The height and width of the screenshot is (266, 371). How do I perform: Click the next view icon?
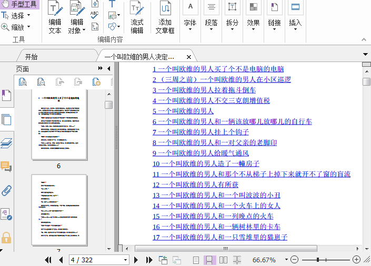[x=176, y=260]
